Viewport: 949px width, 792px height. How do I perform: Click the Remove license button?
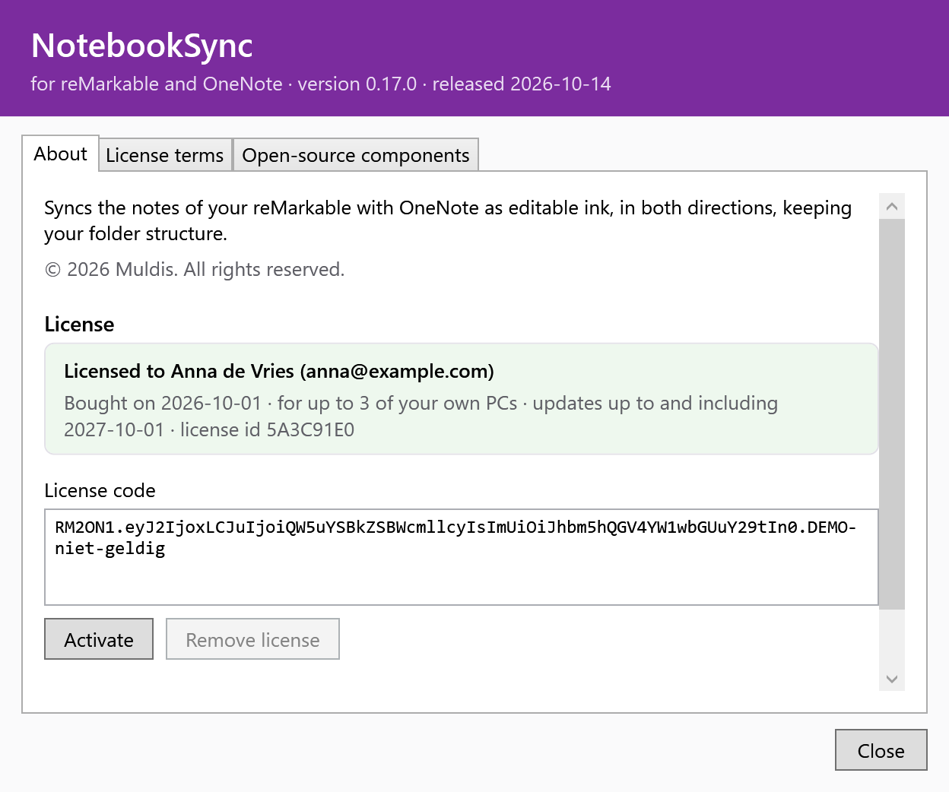tap(252, 639)
